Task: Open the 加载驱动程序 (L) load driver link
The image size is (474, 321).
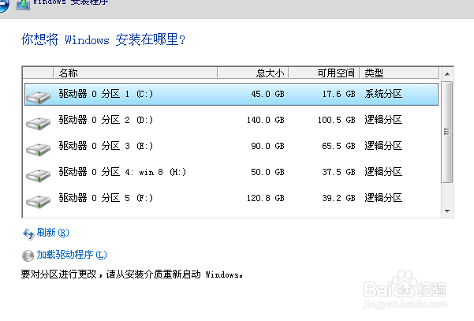Action: pos(72,255)
